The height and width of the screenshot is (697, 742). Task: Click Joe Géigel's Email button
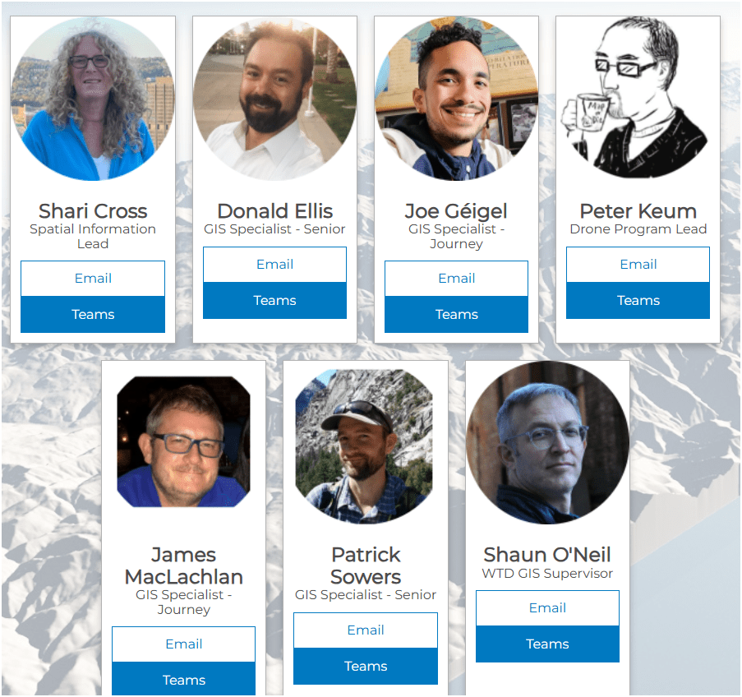(x=457, y=279)
